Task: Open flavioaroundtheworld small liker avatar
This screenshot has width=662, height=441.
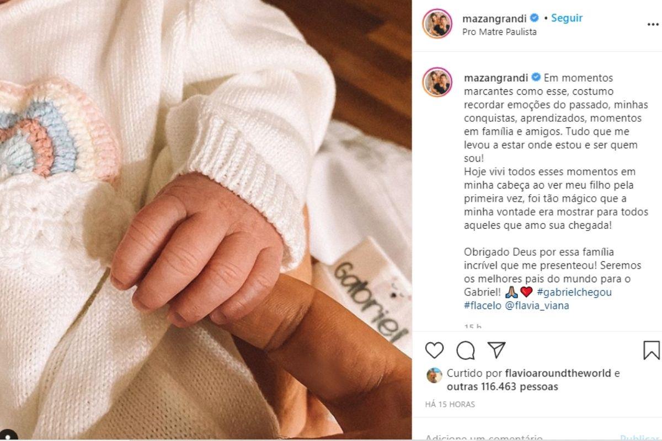Action: (434, 375)
